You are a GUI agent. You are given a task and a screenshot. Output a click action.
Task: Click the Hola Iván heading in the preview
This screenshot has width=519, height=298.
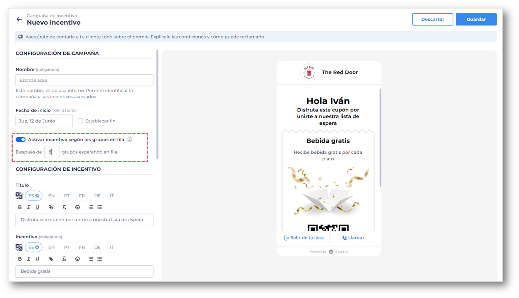click(328, 101)
